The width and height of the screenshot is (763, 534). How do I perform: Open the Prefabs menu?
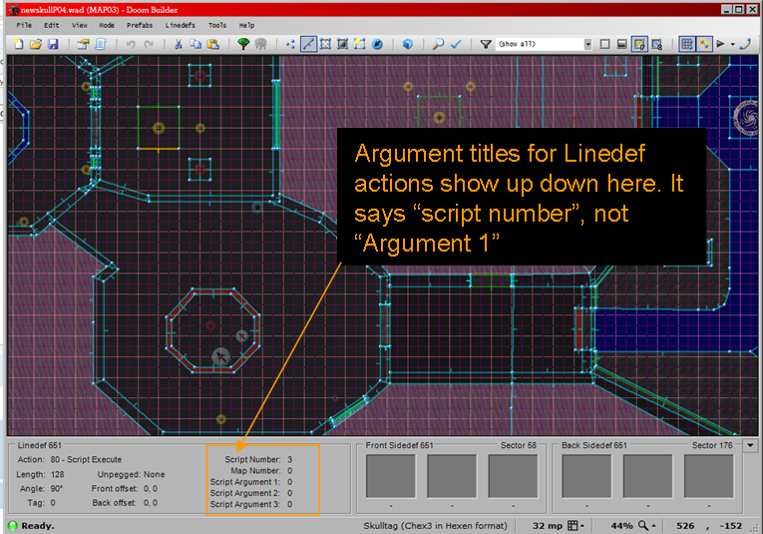pos(138,25)
